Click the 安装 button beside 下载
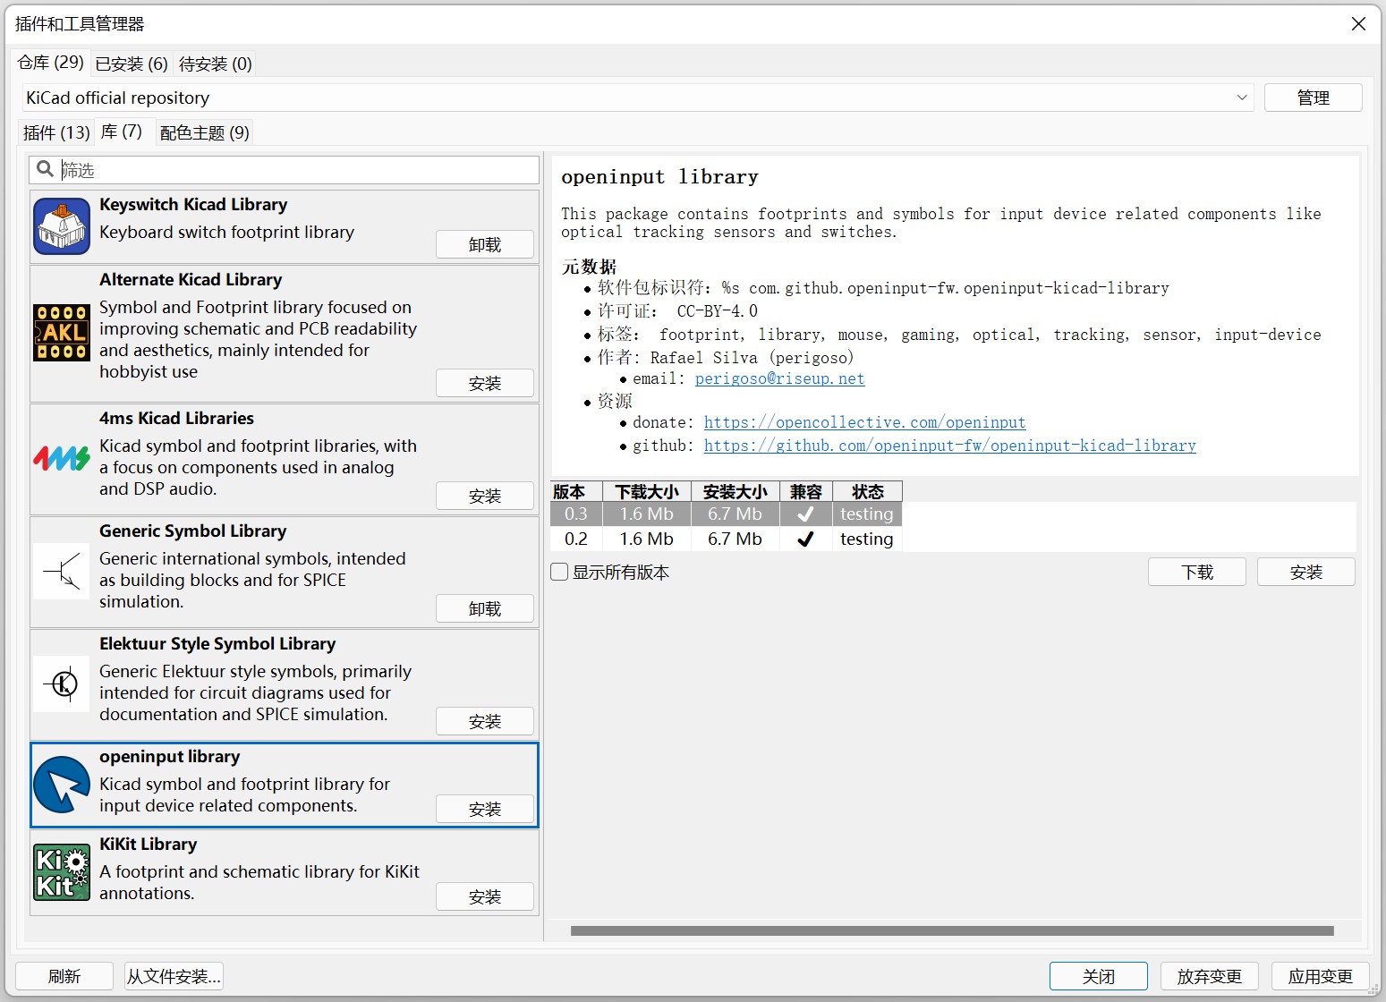This screenshot has width=1386, height=1002. pyautogui.click(x=1306, y=572)
